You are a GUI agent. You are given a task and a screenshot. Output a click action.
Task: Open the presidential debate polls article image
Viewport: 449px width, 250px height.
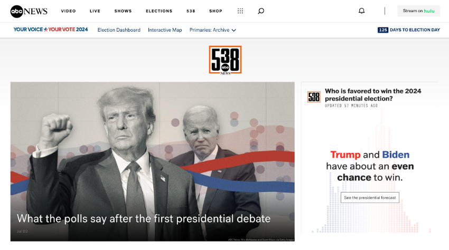pos(152,161)
